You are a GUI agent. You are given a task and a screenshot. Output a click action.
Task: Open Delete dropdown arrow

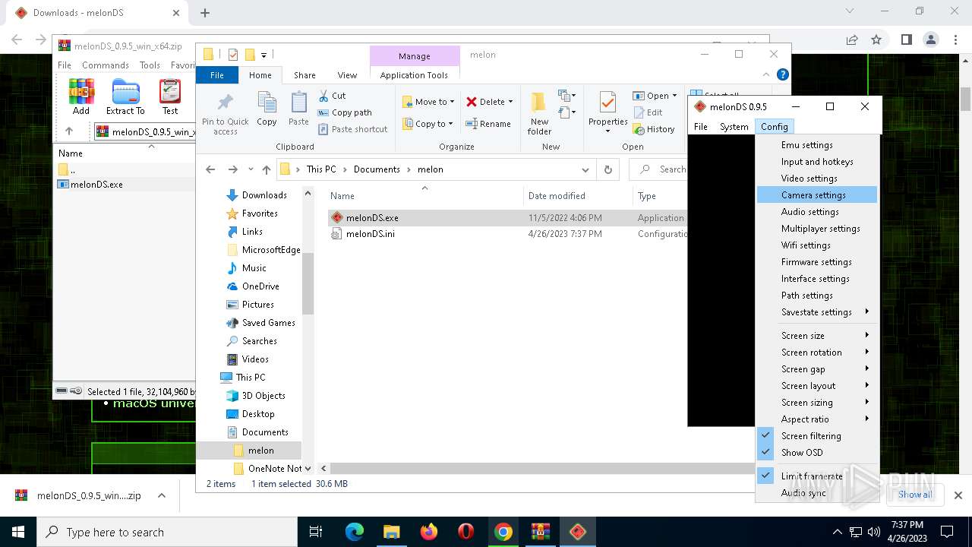click(510, 102)
